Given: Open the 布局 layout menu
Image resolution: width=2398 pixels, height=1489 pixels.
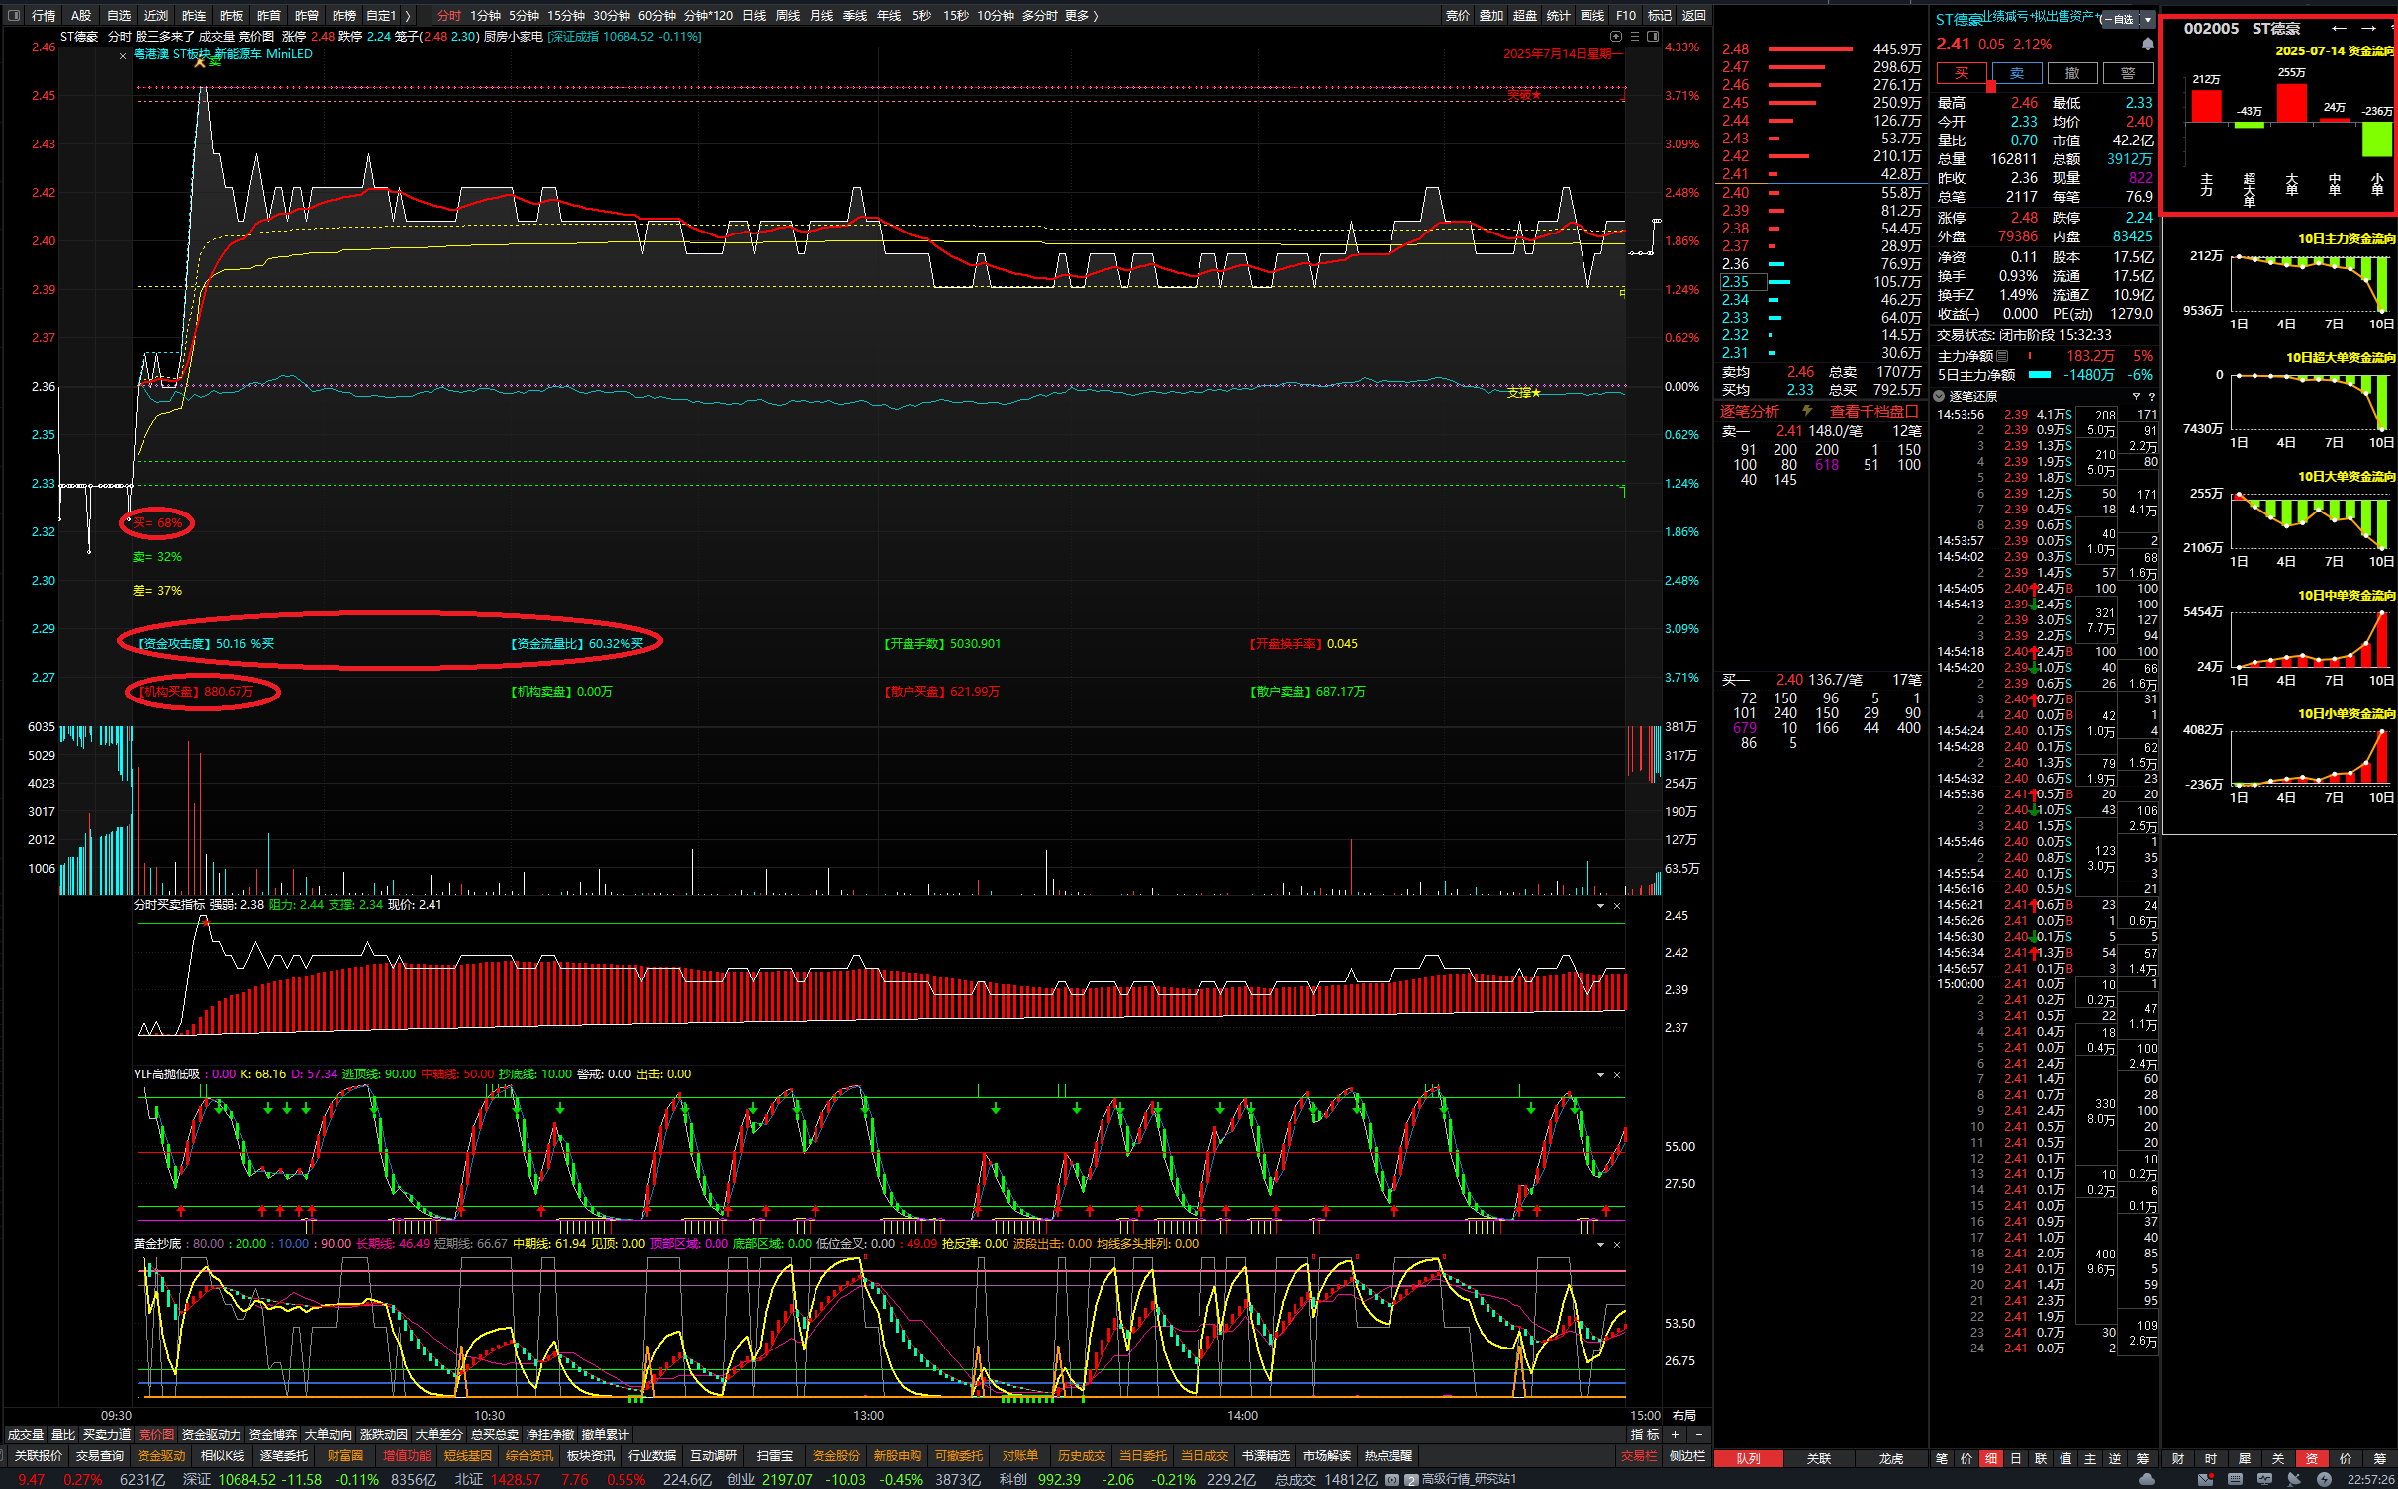Looking at the screenshot, I should [x=1684, y=1415].
